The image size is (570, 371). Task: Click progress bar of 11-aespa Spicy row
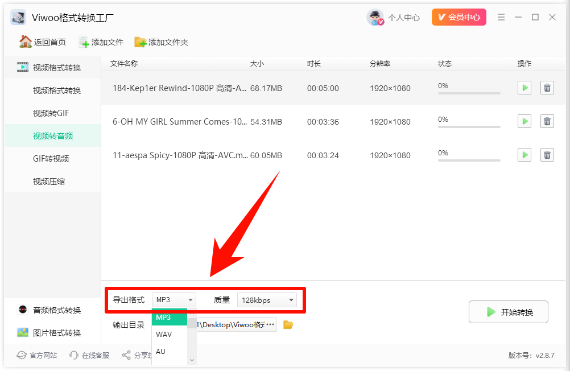(469, 160)
